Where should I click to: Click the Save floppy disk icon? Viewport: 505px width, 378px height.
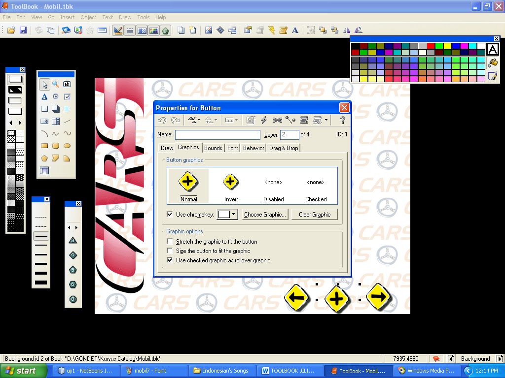[23, 30]
